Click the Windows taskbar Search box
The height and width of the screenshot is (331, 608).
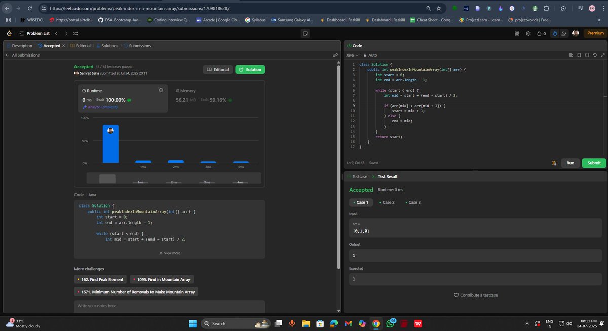point(236,323)
